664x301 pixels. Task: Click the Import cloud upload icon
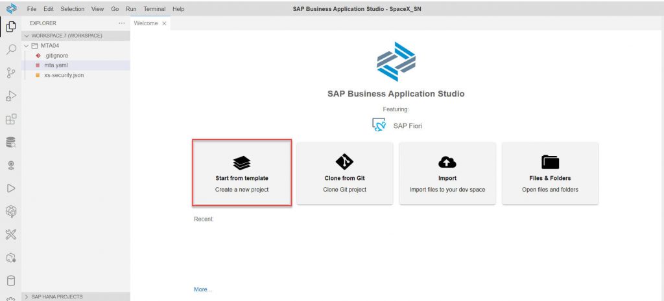(x=447, y=162)
